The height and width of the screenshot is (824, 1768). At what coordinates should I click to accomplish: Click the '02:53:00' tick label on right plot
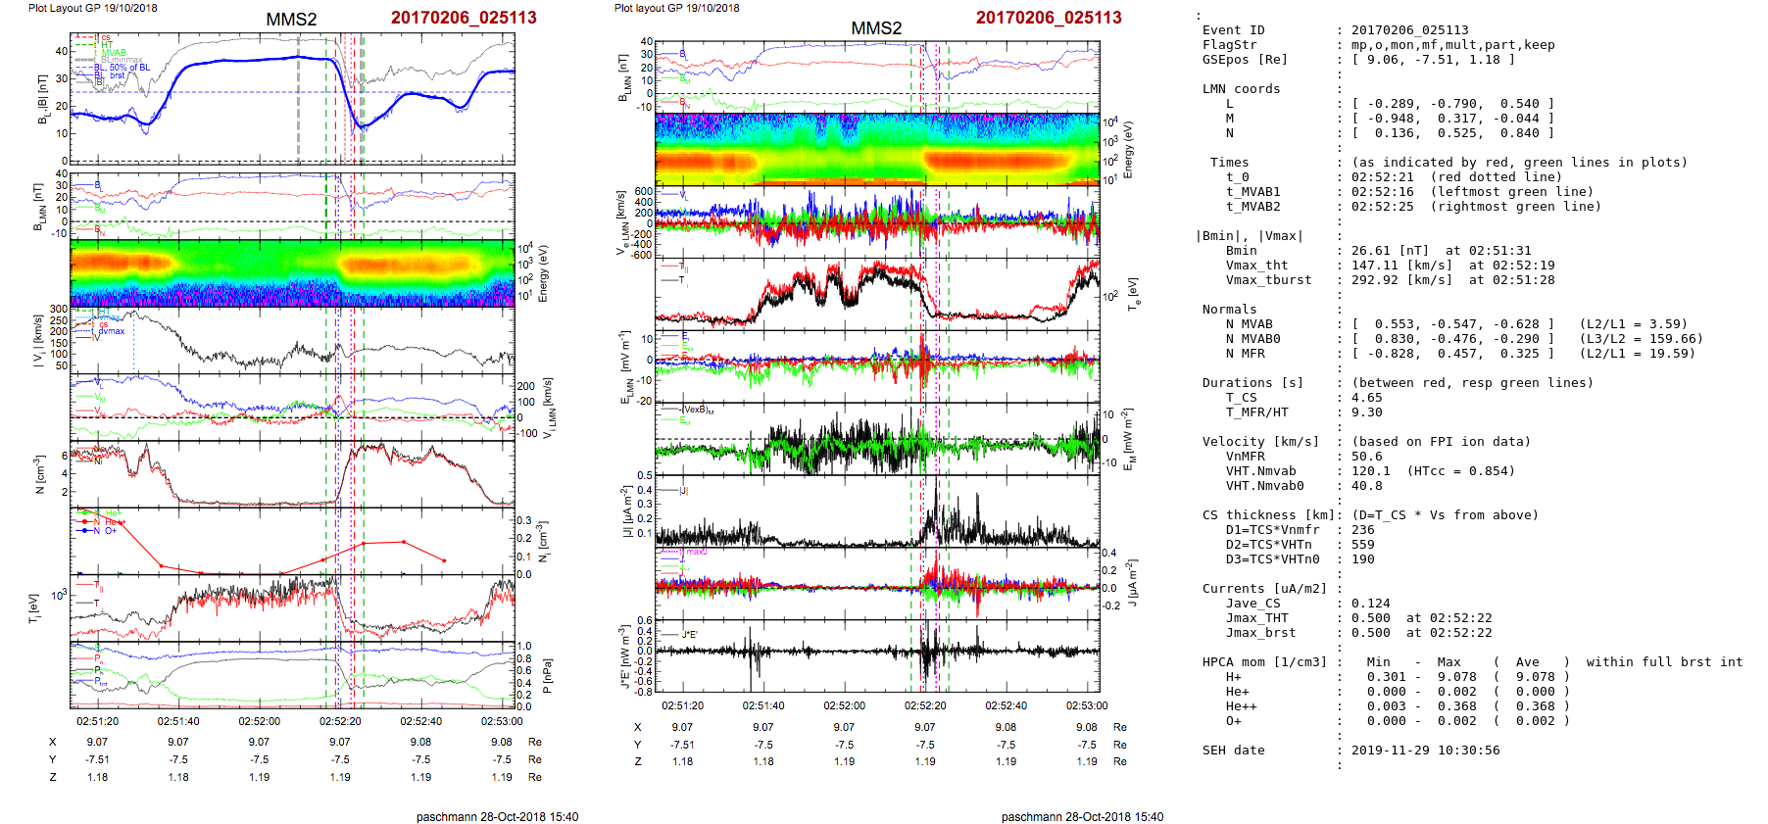coord(1087,705)
